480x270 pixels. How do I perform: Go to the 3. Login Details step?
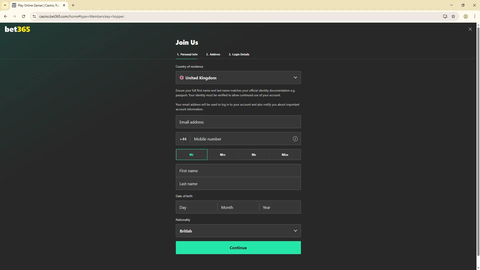239,54
